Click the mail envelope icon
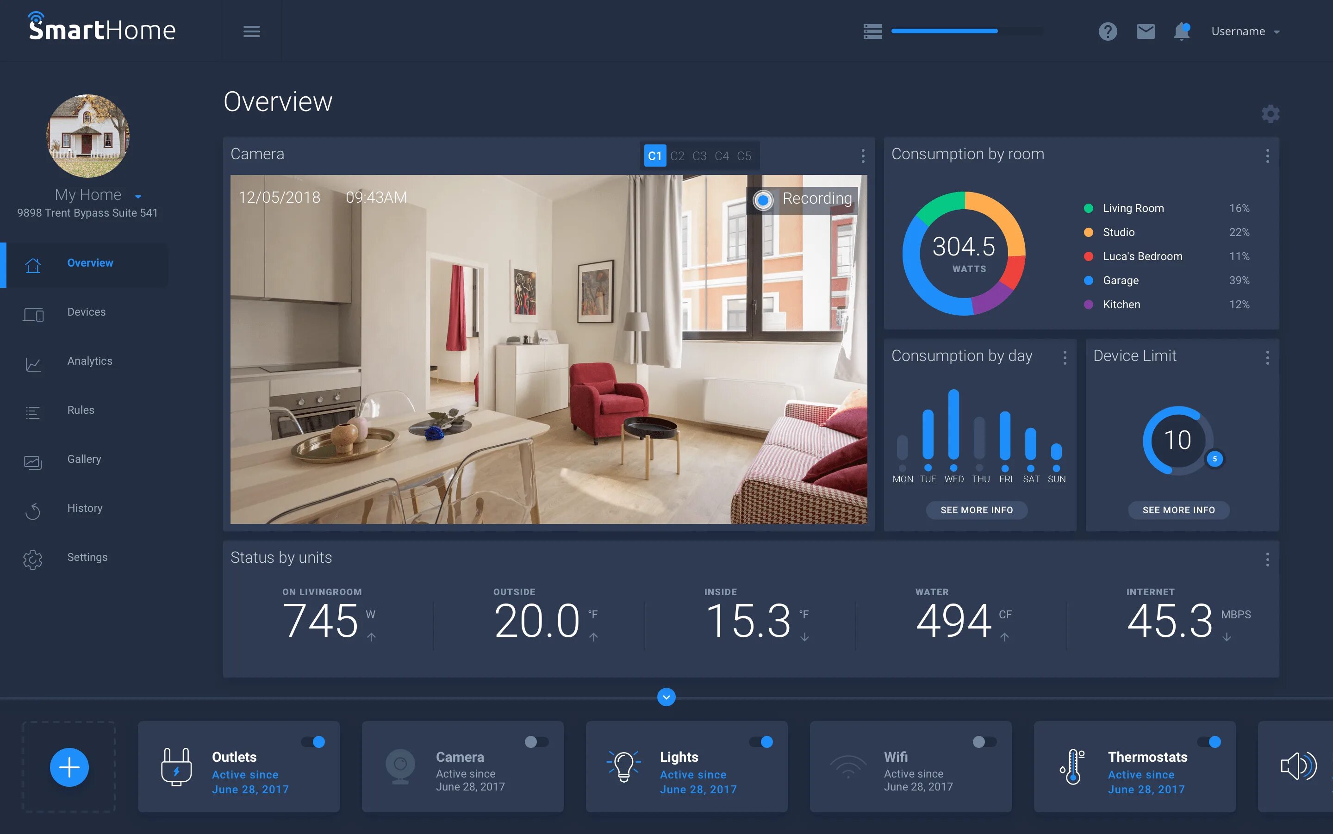 click(1145, 31)
